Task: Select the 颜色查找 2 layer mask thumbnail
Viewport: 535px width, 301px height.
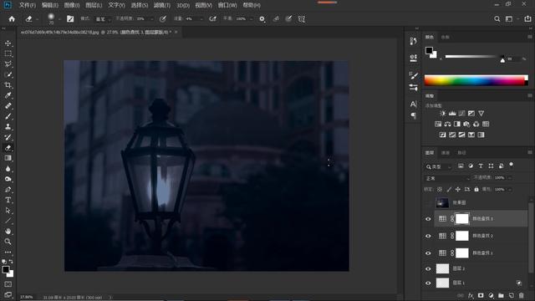Action: (x=462, y=236)
